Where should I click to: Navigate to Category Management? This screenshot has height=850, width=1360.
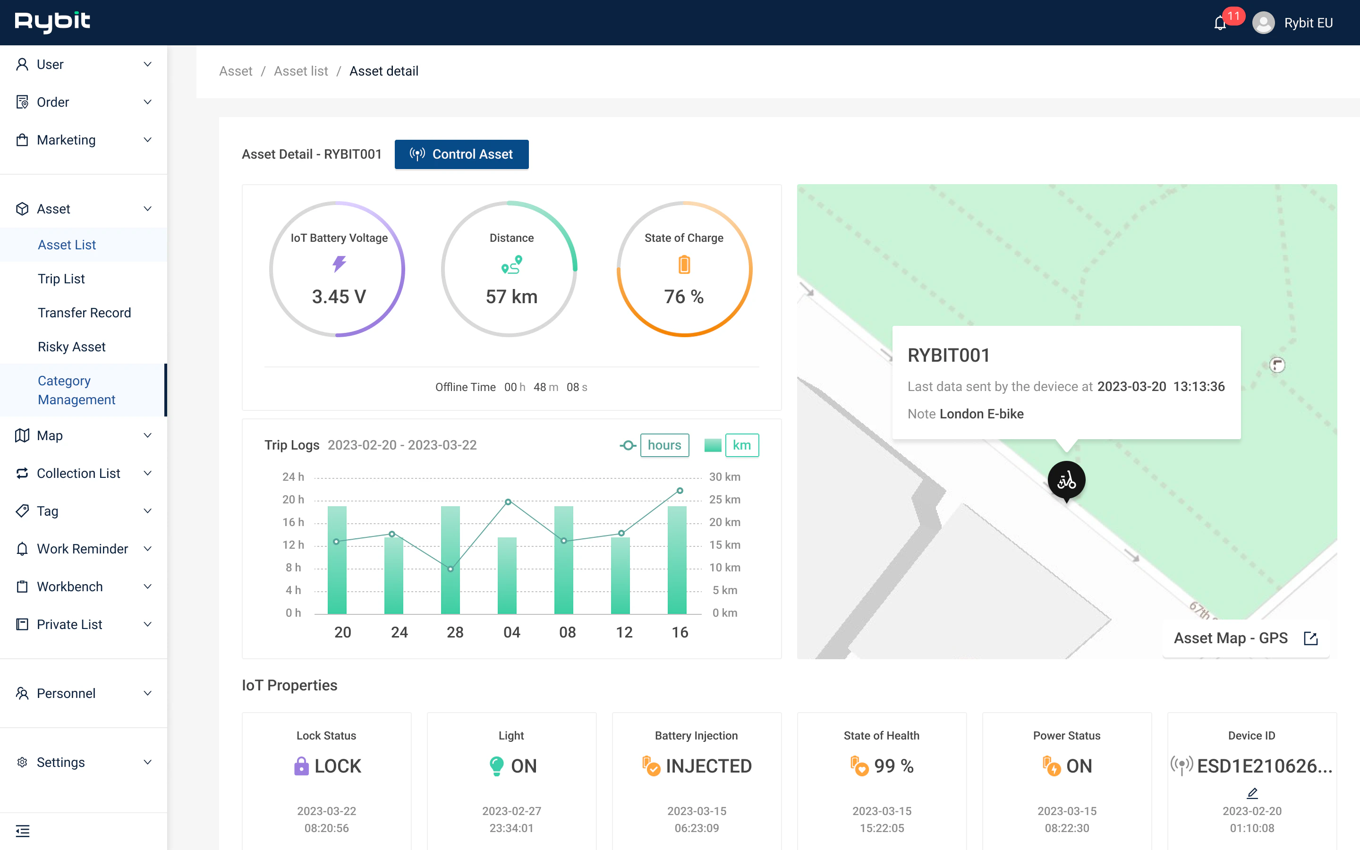(76, 390)
